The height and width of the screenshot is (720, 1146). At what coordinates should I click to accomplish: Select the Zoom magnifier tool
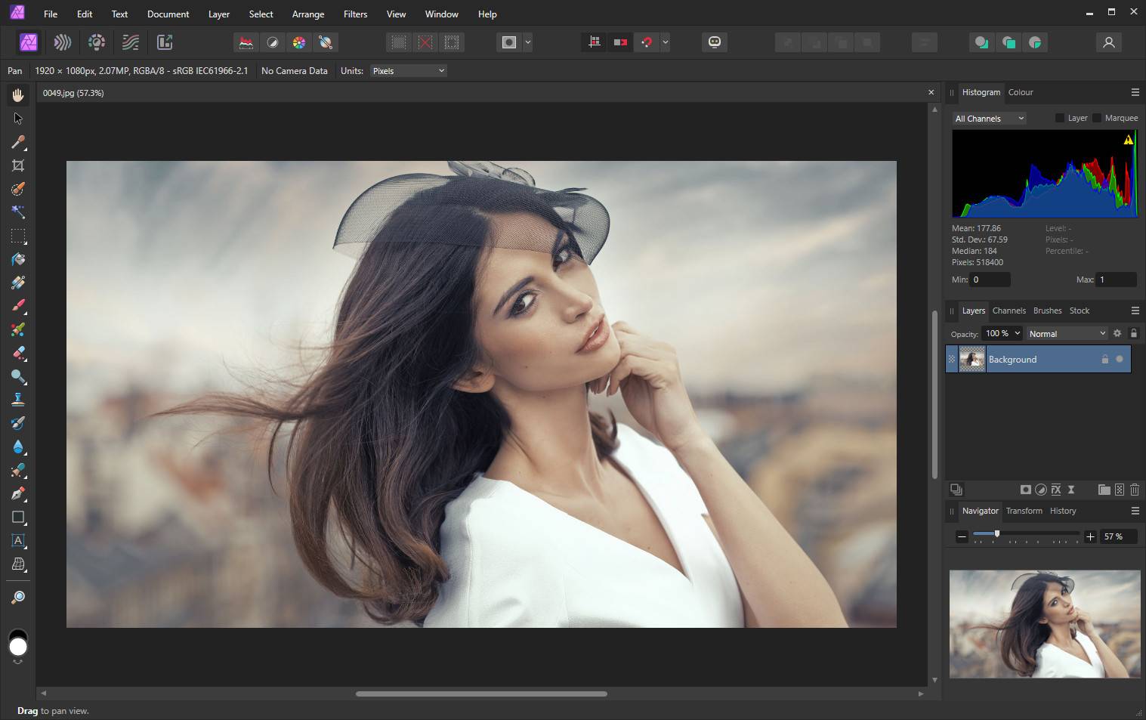18,597
